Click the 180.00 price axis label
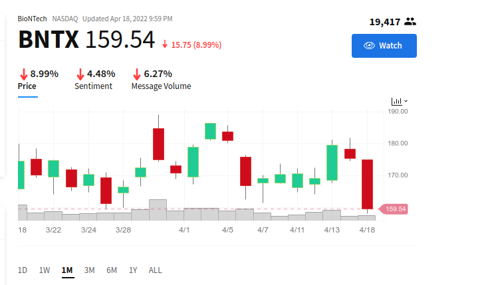 [x=398, y=143]
